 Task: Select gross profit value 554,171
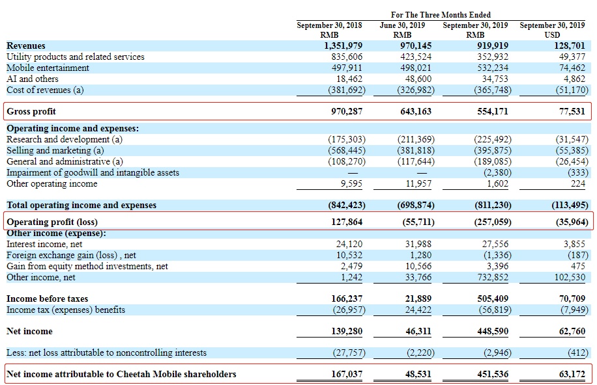(x=493, y=112)
